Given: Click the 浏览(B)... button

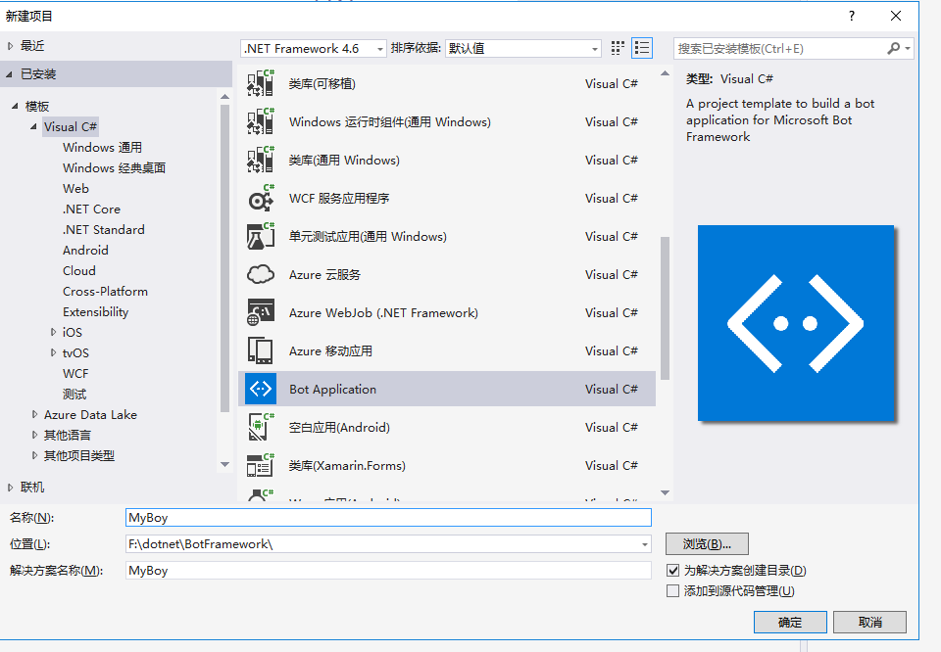Looking at the screenshot, I should pos(707,544).
